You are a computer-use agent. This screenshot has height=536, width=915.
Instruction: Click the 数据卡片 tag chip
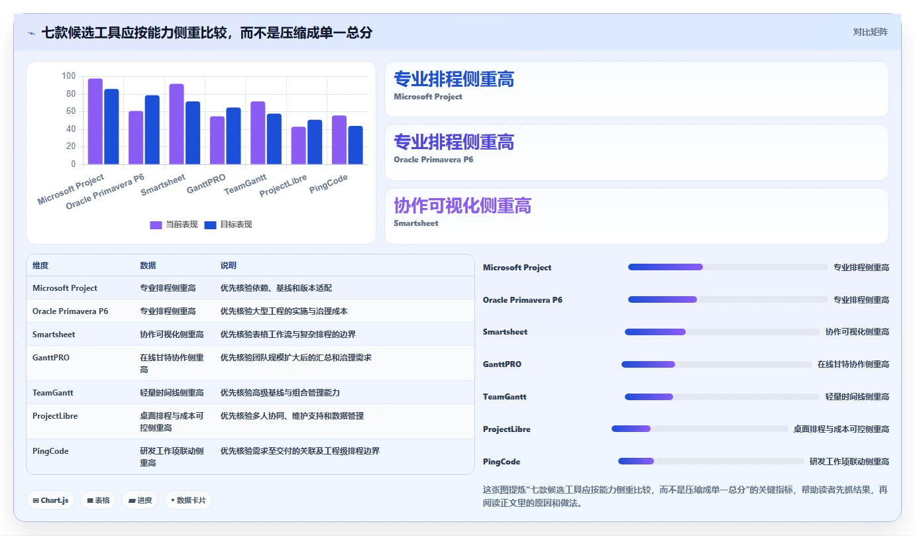coord(188,500)
